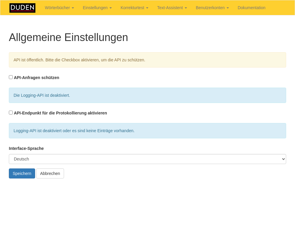Click the 'keine Einträge vorhanden' info message
295x236 pixels.
coord(147,131)
